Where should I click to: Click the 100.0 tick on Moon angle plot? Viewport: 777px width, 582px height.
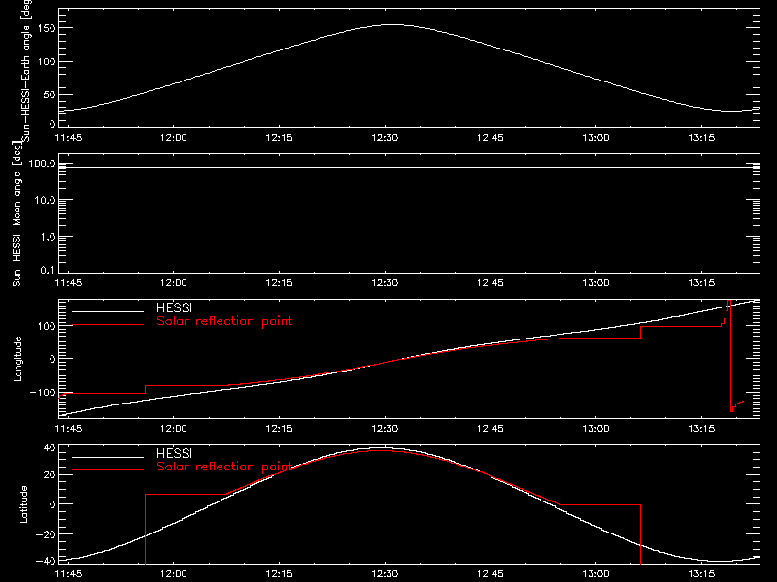click(x=42, y=163)
